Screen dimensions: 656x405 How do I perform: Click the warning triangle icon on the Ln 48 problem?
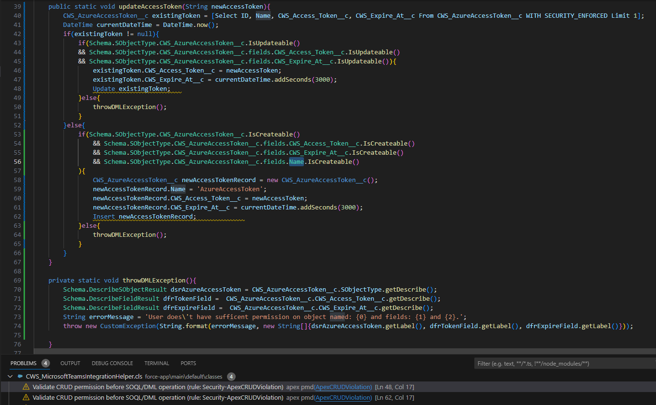25,387
